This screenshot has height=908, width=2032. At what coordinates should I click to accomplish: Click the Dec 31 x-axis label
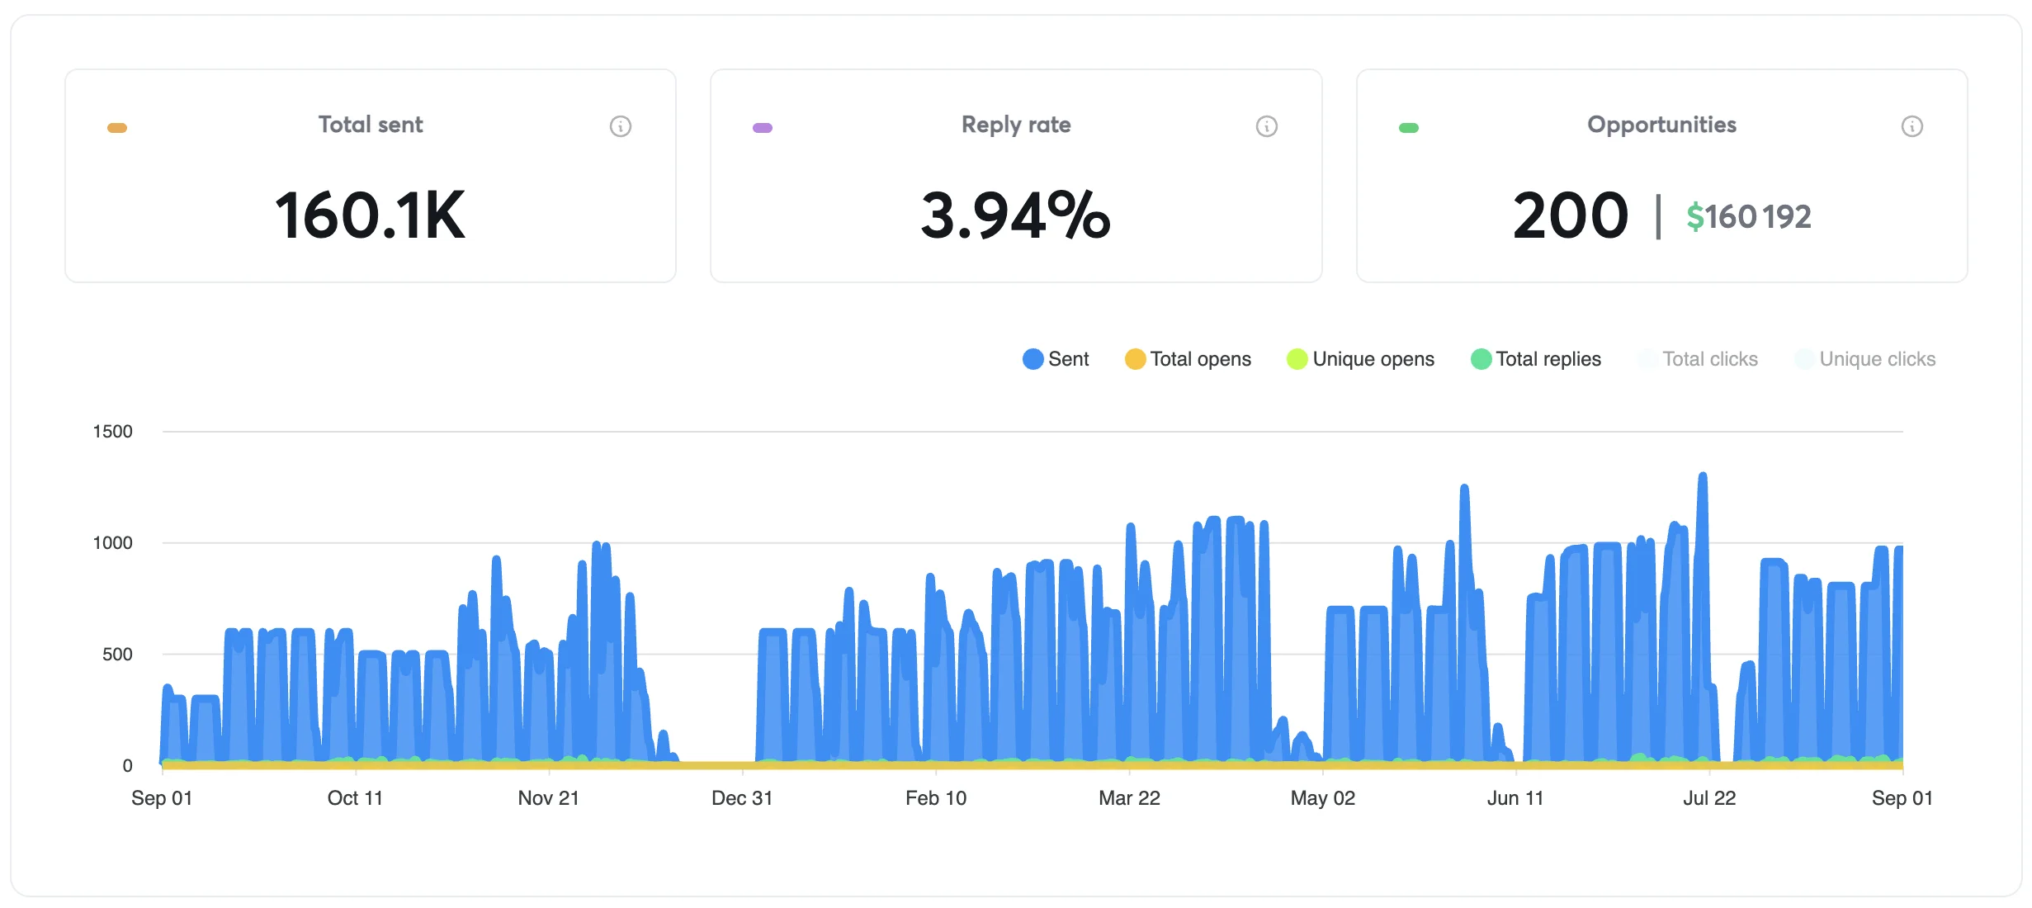(742, 798)
